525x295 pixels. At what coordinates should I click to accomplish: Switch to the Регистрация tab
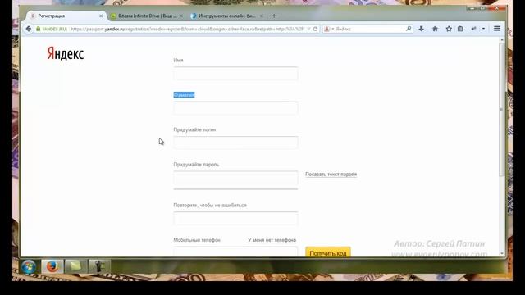[66, 16]
